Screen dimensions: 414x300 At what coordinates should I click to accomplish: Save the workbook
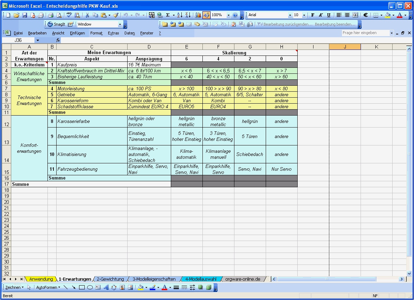[x=25, y=15]
